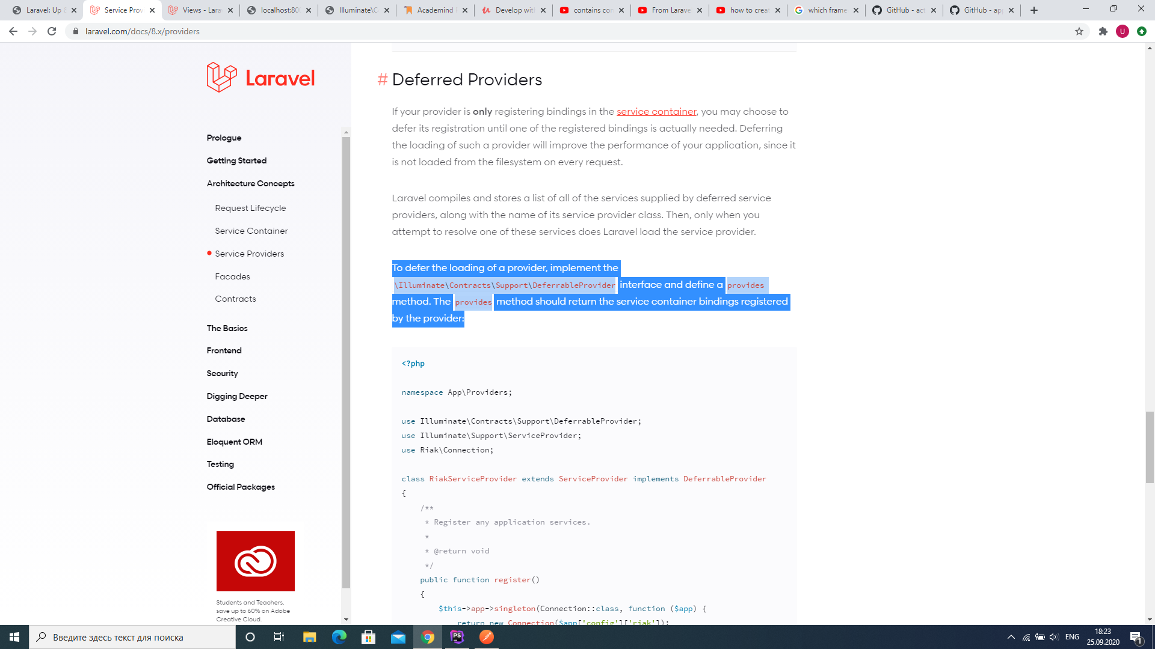The height and width of the screenshot is (649, 1155).
Task: Click the Laravel logo icon
Action: 222,78
